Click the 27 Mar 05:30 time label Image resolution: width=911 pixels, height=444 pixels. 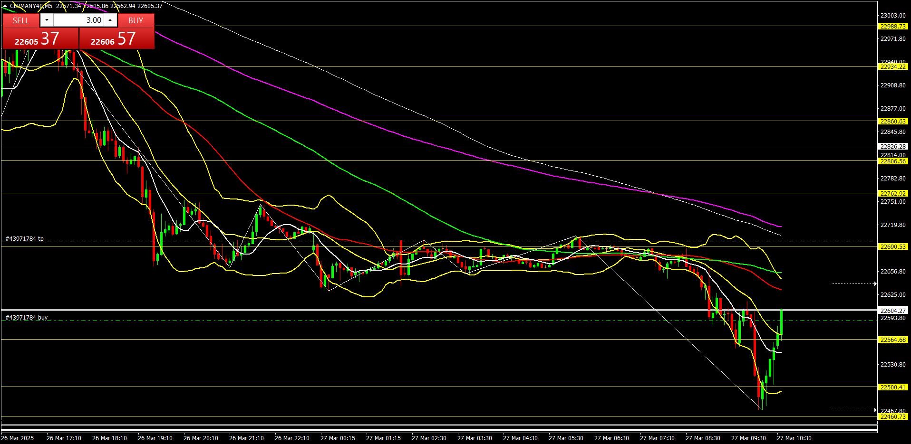566,438
